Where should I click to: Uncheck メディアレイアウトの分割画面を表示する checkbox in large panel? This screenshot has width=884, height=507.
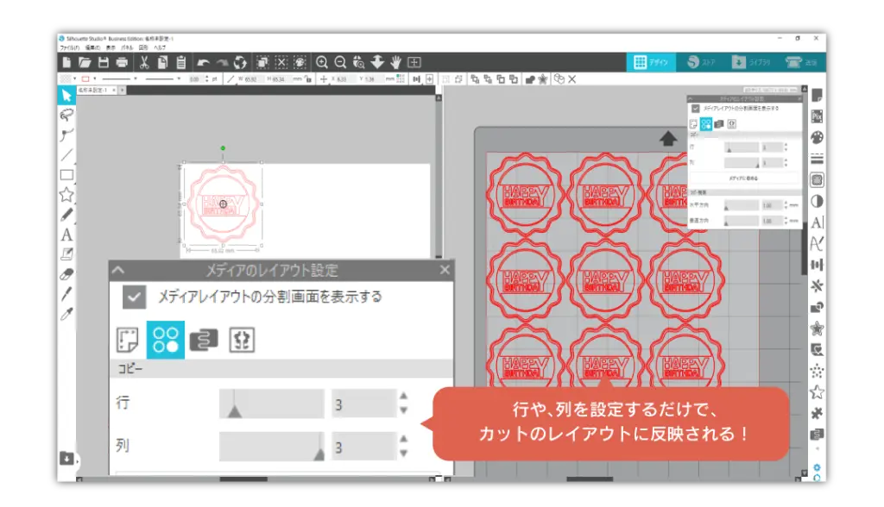(x=134, y=297)
